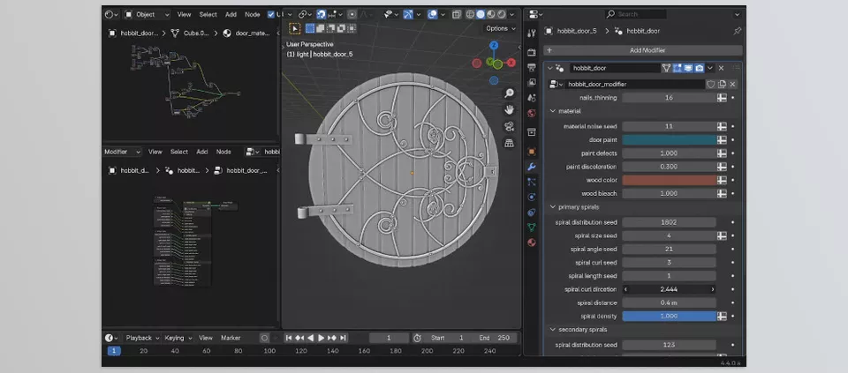Click the Z axis on navigation gizmo

coord(494,45)
